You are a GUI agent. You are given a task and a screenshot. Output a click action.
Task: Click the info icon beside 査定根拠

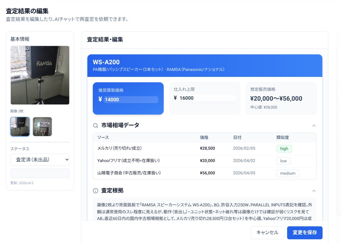(96, 191)
